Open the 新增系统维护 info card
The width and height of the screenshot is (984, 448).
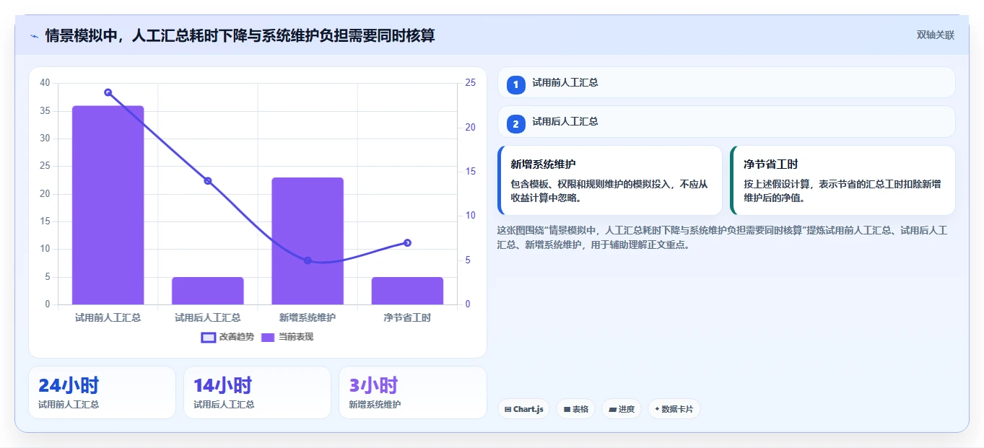pos(610,180)
